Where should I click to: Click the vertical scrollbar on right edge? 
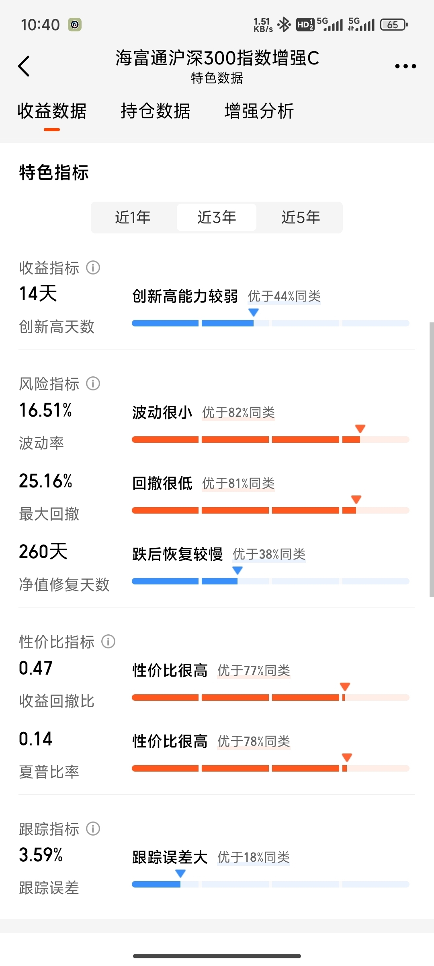coord(432,460)
